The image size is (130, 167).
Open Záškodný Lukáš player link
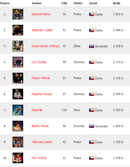pyautogui.click(x=42, y=30)
